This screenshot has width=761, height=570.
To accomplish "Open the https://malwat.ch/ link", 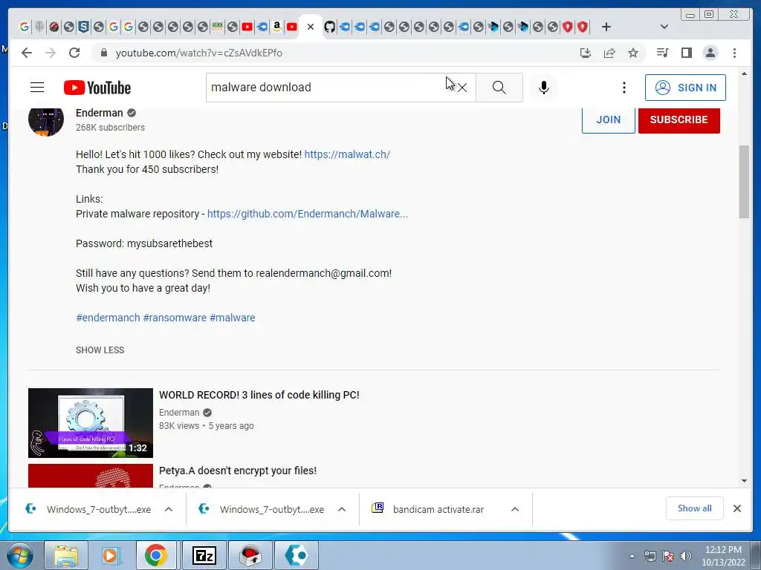I will [x=347, y=154].
